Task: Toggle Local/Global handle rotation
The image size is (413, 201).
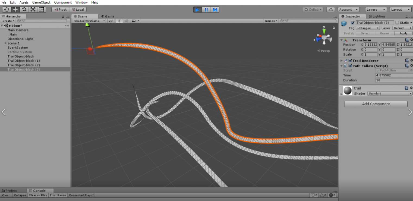Action: [x=78, y=10]
